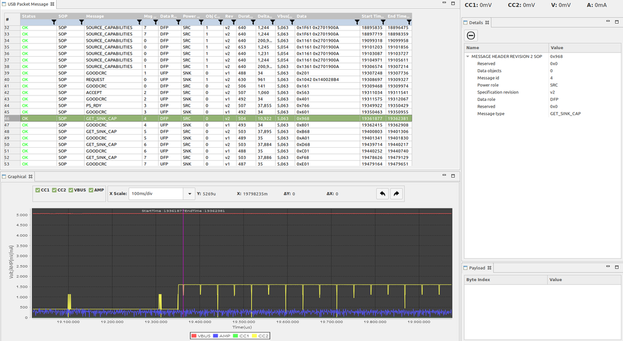Click the yellow CC2 legend swatch

(x=254, y=336)
